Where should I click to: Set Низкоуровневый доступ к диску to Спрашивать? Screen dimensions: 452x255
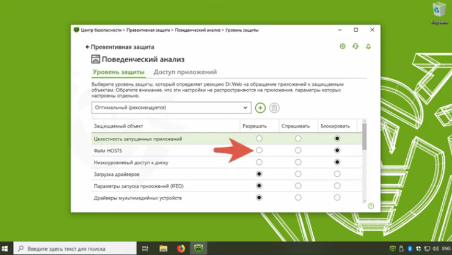pos(298,162)
